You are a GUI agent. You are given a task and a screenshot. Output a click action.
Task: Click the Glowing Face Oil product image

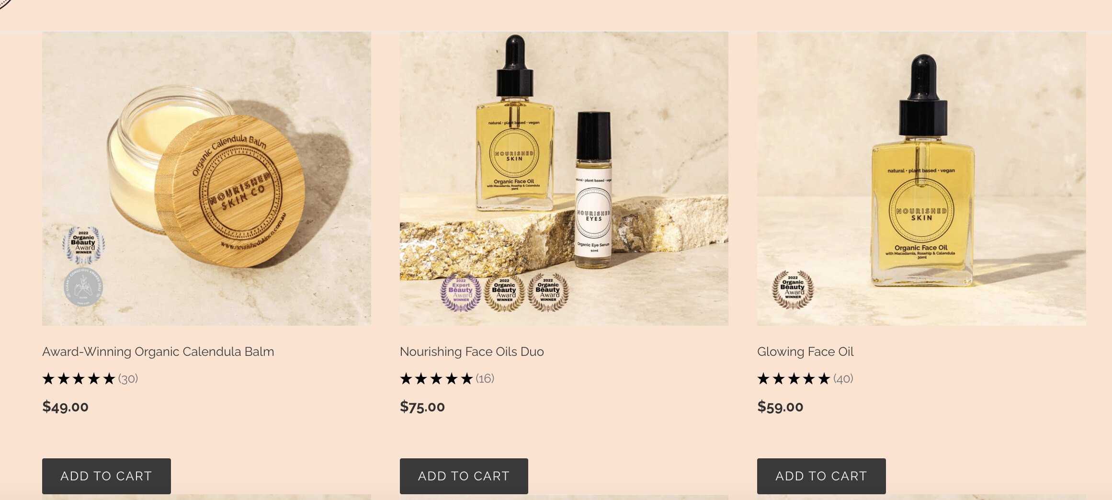(921, 179)
